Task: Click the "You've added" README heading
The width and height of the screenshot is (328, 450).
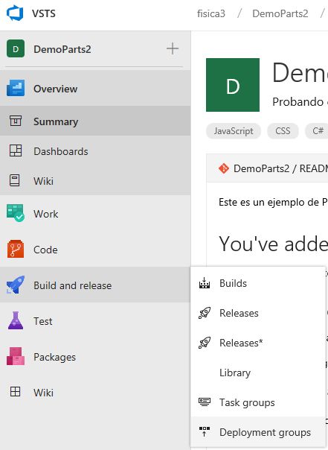Action: [x=273, y=244]
